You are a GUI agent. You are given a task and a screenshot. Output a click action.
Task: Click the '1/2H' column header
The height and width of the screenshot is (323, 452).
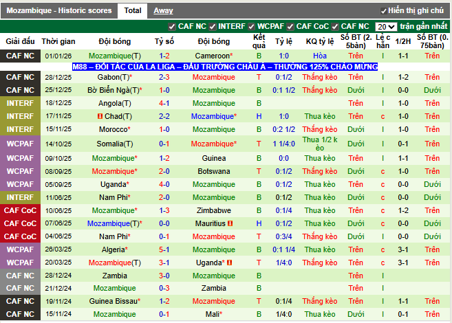click(x=403, y=41)
